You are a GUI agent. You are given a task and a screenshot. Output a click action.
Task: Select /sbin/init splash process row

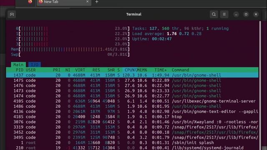(x=132, y=142)
